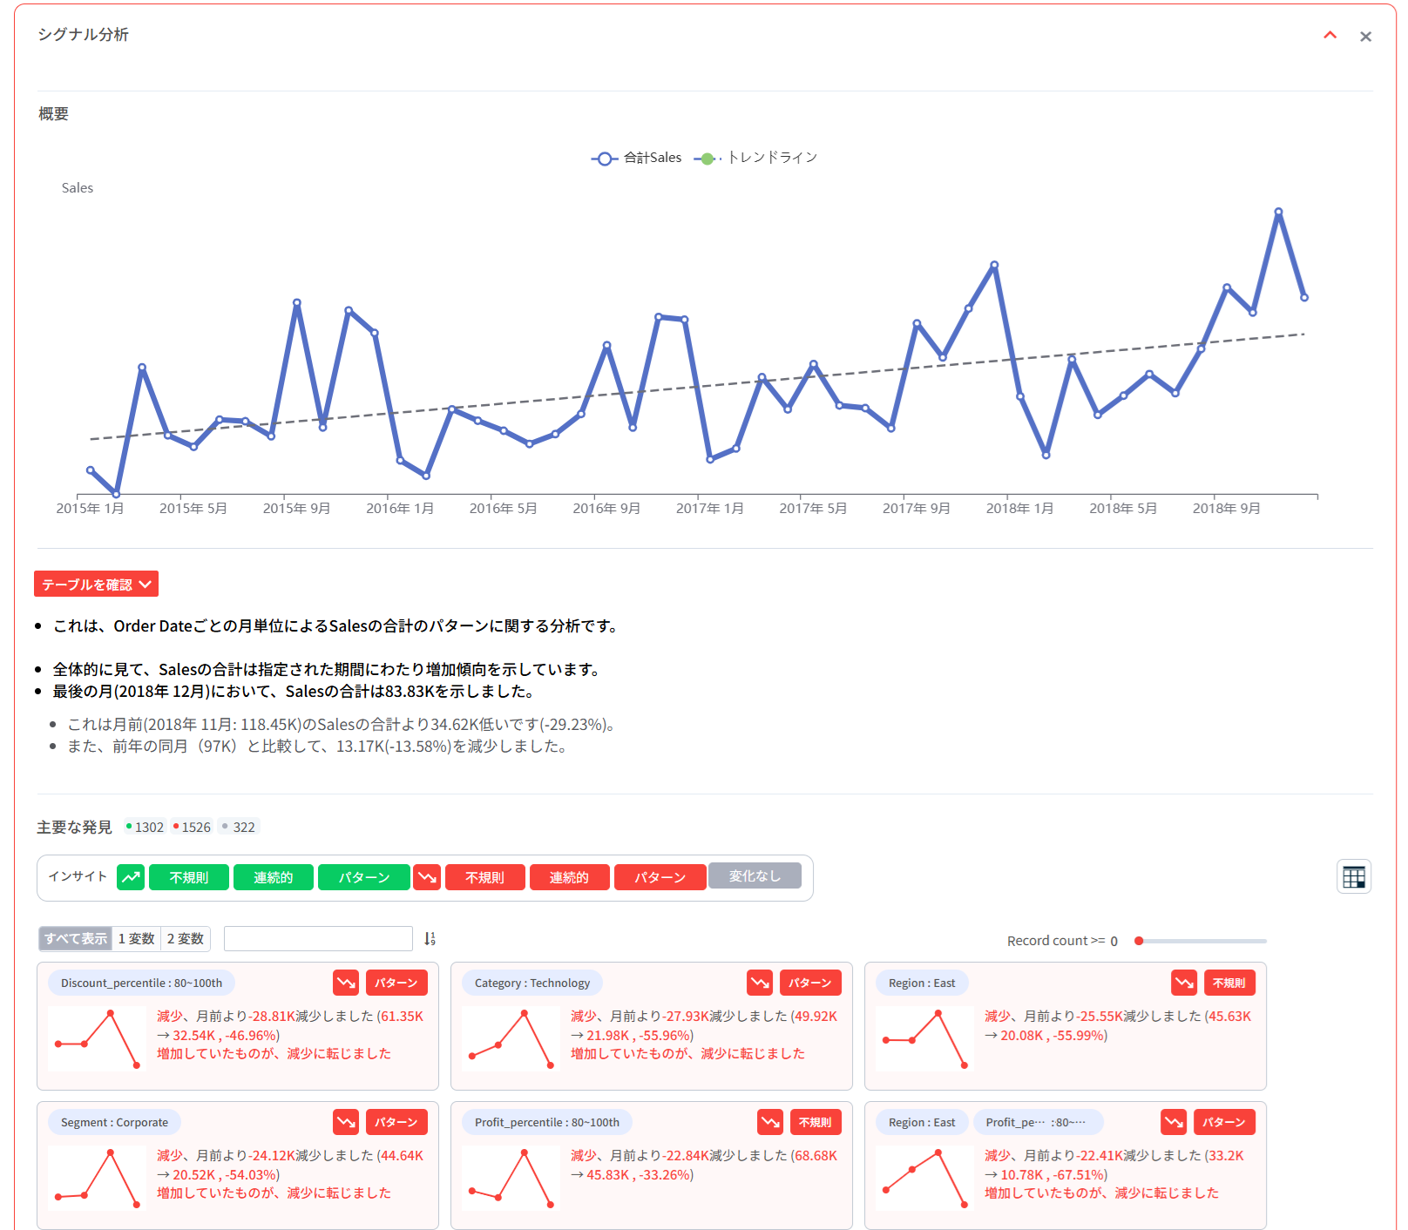Screen dimensions: 1408x1230
Task: Click the highest data point in late 2018
Action: coord(1278,212)
